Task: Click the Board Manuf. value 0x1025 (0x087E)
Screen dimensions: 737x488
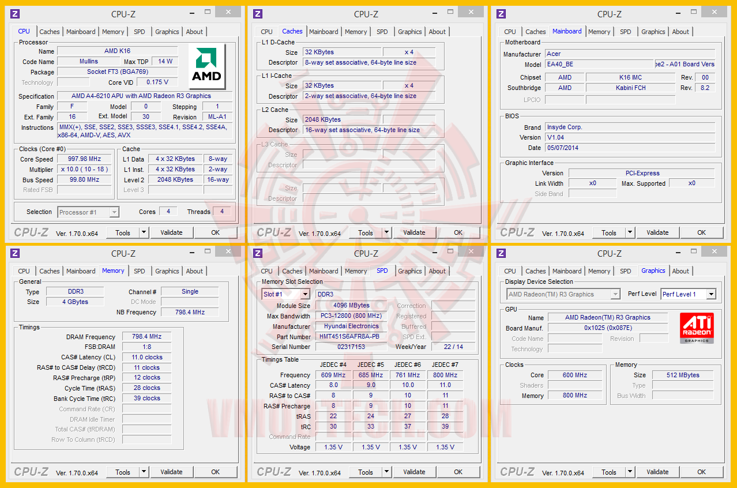Action: (x=607, y=328)
